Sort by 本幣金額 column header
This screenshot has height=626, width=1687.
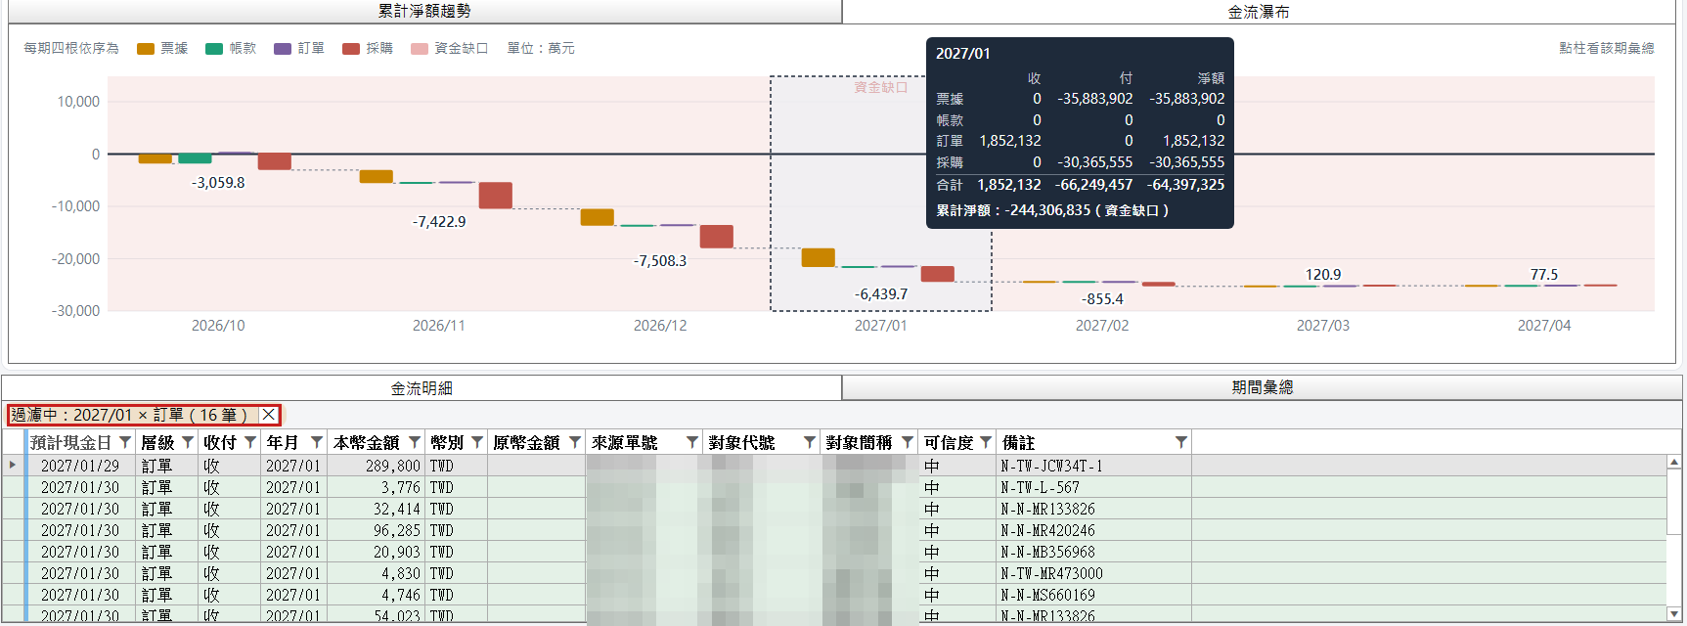[x=366, y=443]
